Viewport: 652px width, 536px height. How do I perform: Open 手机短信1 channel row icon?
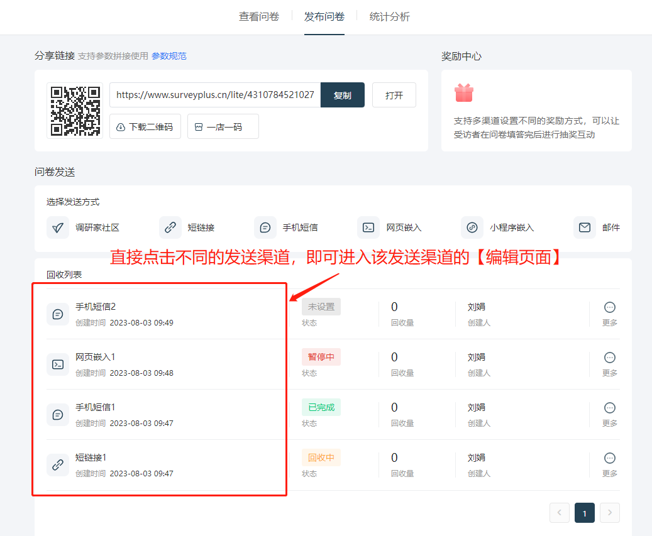point(58,415)
